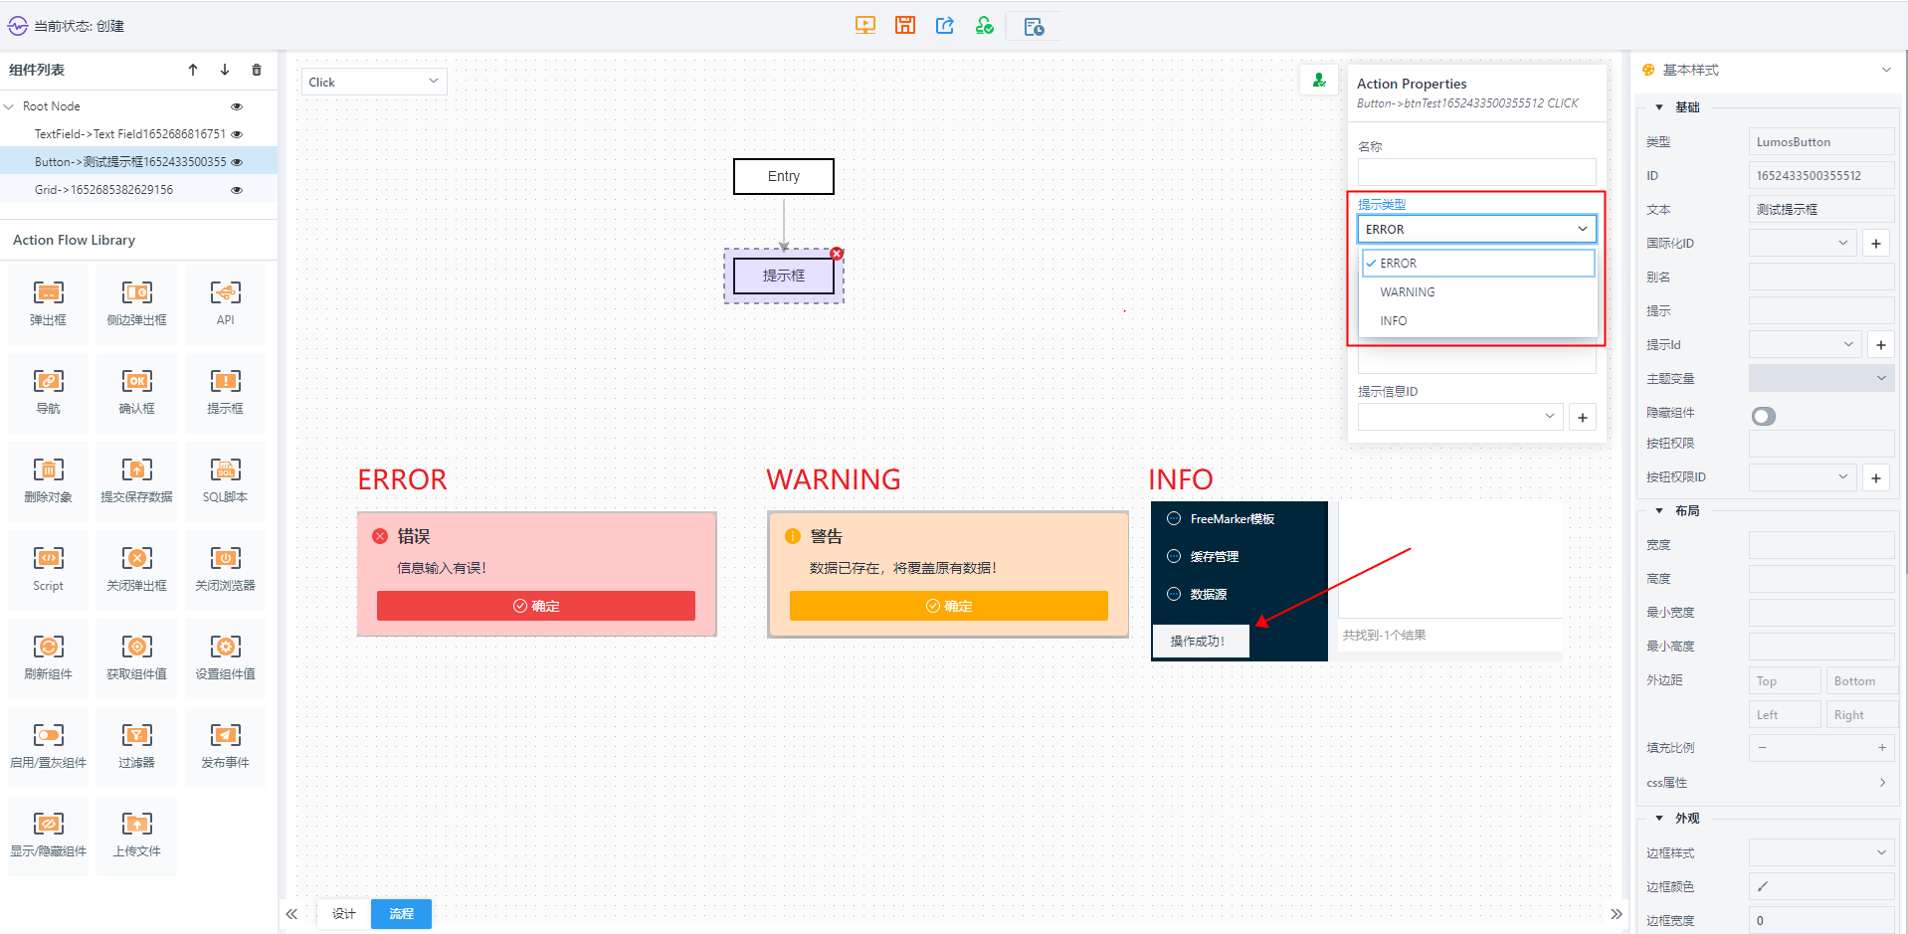Select the 上传文件 action icon
This screenshot has height=934, width=1908.
[137, 824]
